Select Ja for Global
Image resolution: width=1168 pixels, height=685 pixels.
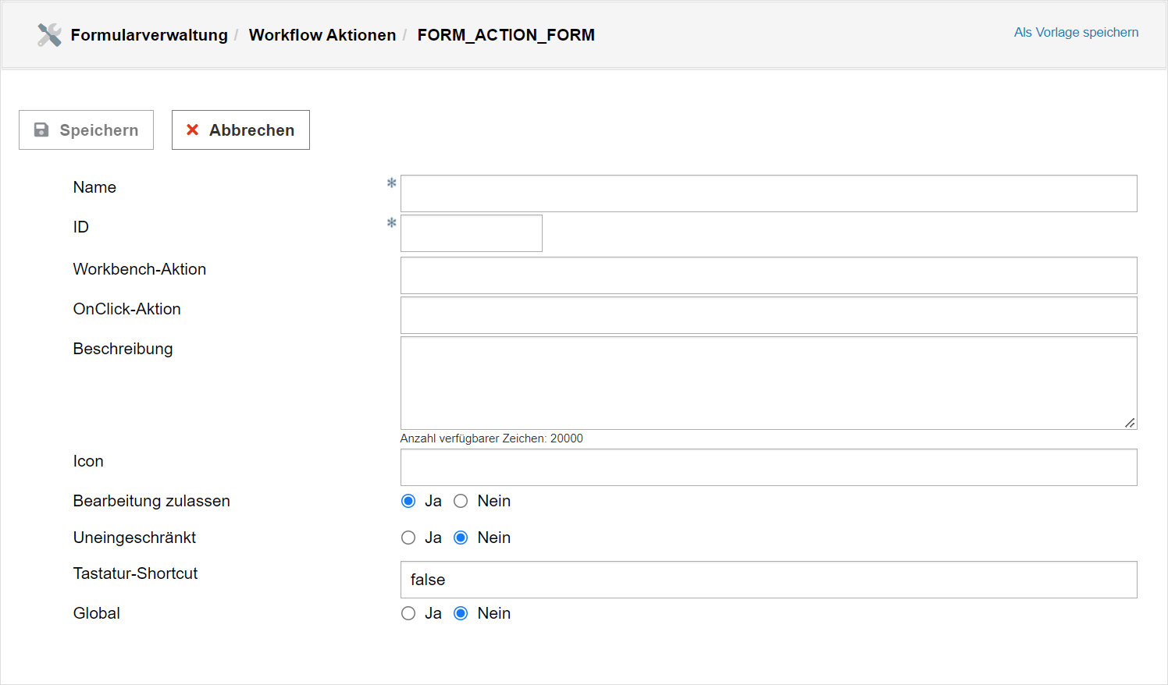408,613
